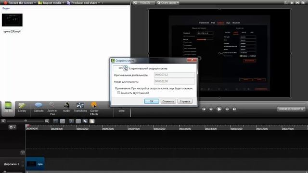Click the timeline zoom out magnifier

tap(3, 121)
